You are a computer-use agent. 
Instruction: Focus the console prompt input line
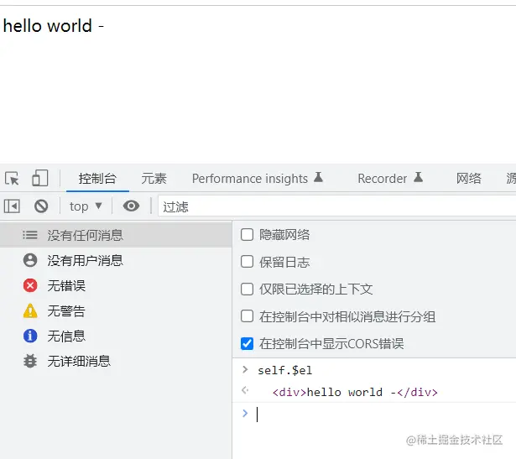pyautogui.click(x=374, y=414)
